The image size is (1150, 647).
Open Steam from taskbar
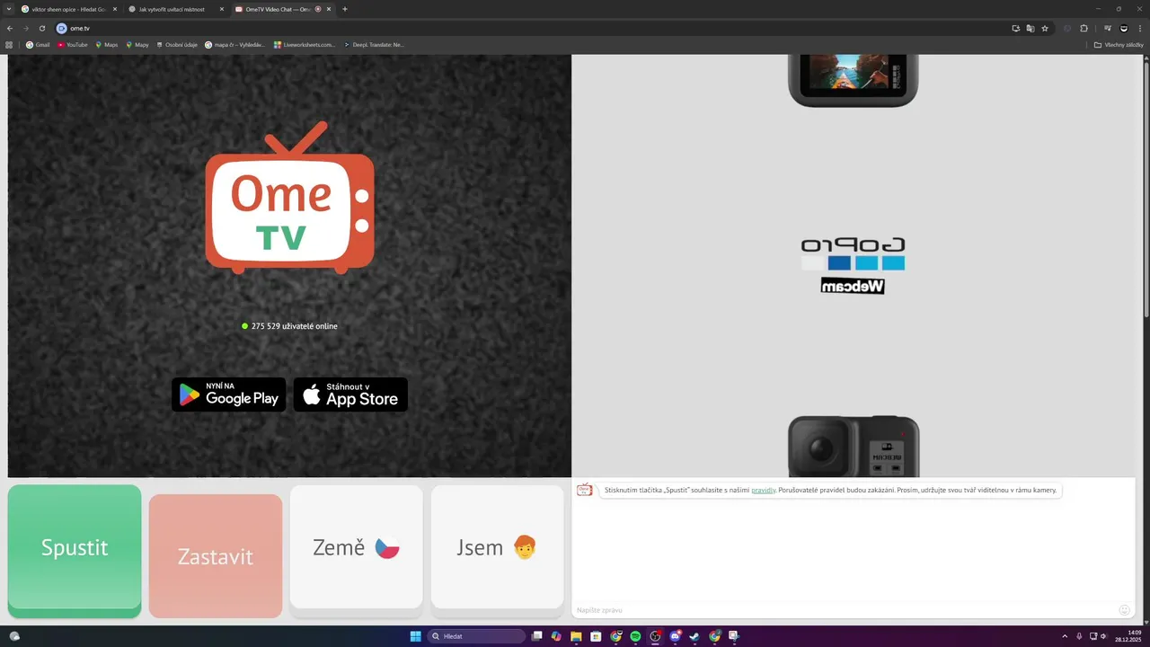[694, 636]
